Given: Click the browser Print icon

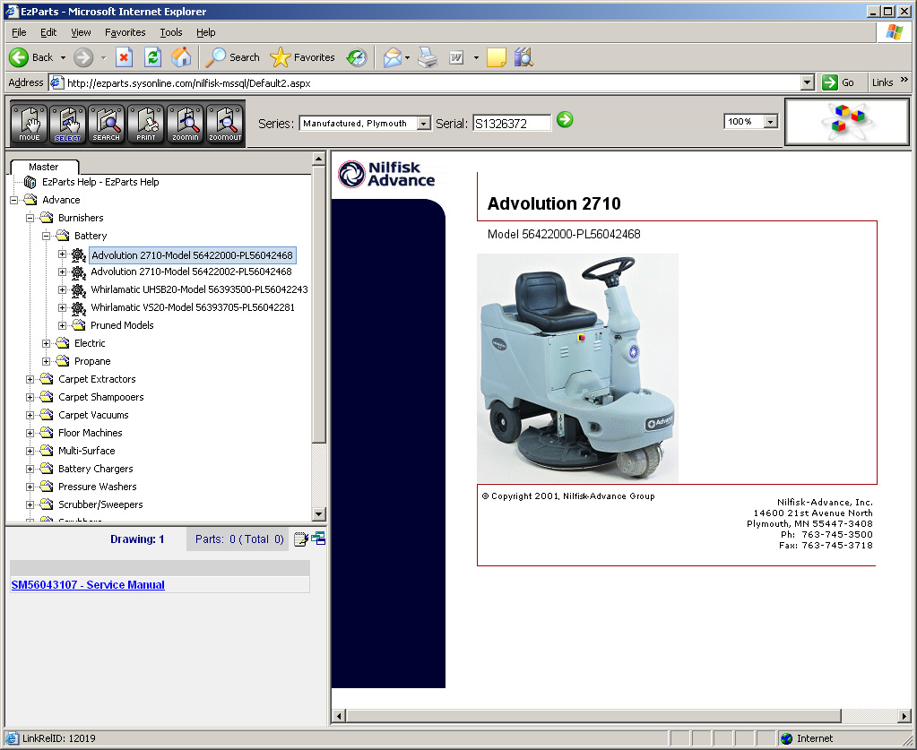Looking at the screenshot, I should tap(428, 57).
